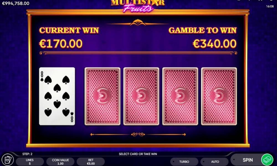This screenshot has height=166, width=277.
Task: Click the Spin button
Action: [x=247, y=160]
